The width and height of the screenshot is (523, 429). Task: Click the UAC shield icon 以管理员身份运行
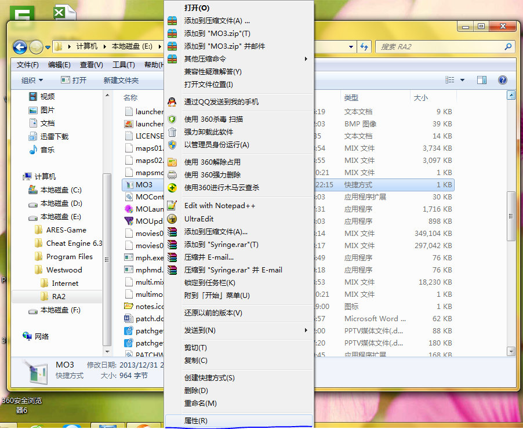pos(172,145)
